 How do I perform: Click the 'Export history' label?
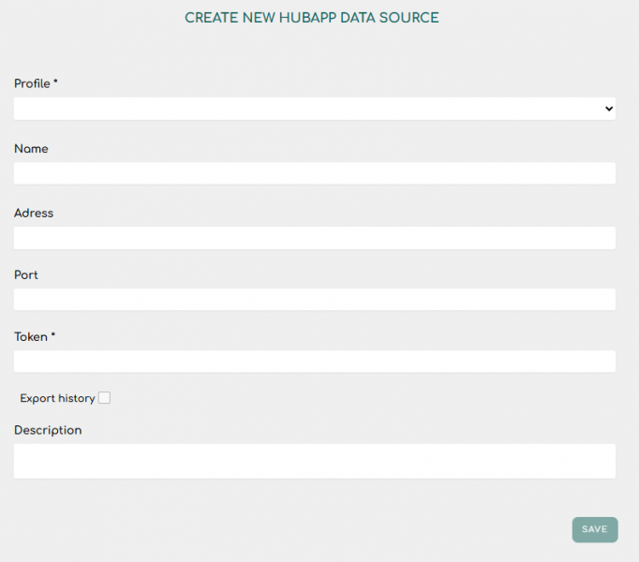pos(57,398)
